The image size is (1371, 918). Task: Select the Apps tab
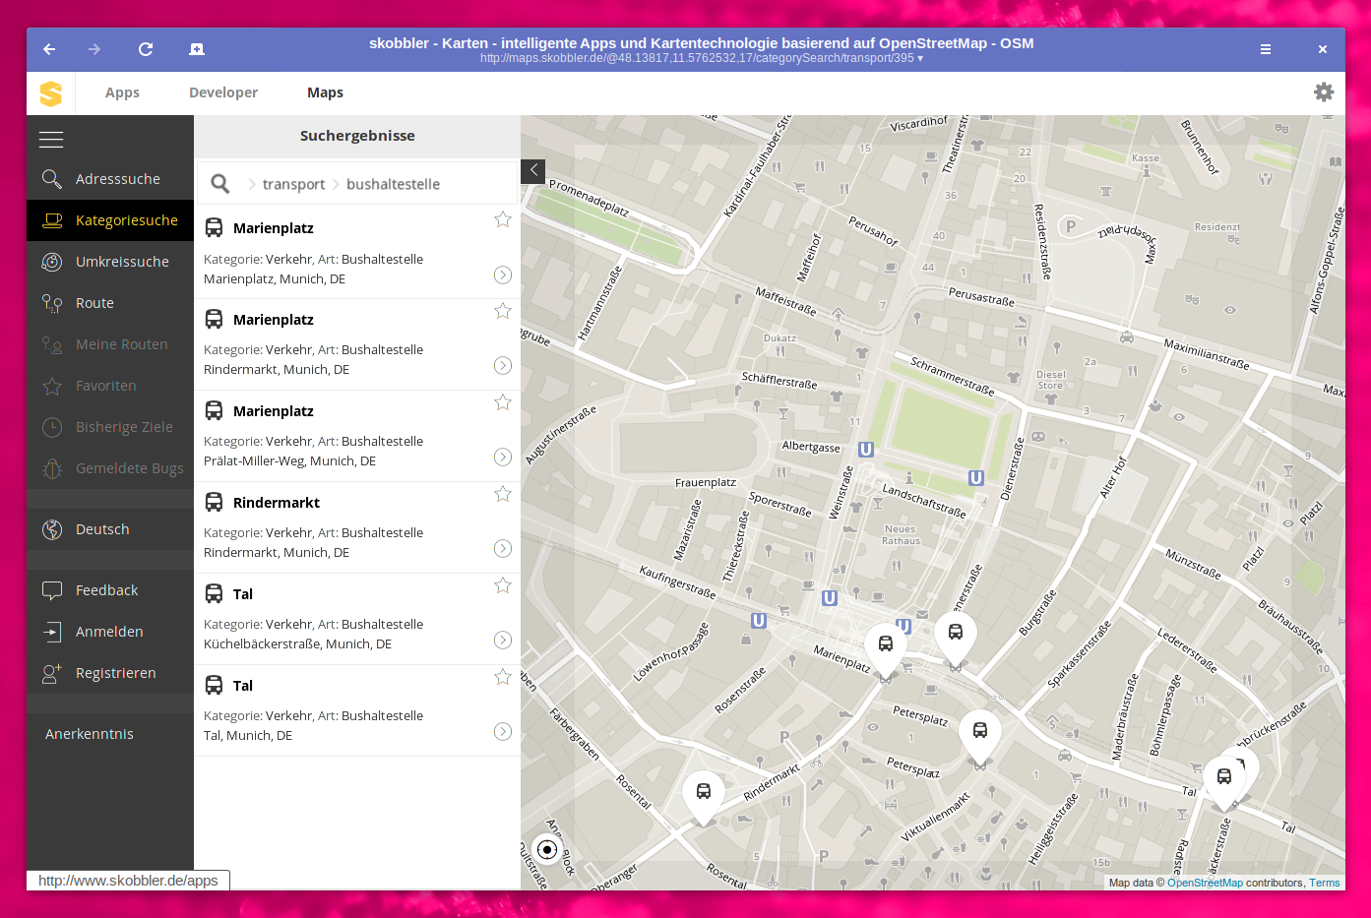click(x=122, y=92)
